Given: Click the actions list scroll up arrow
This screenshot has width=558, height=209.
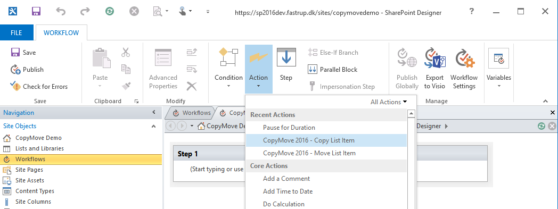Looking at the screenshot, I should click(412, 114).
